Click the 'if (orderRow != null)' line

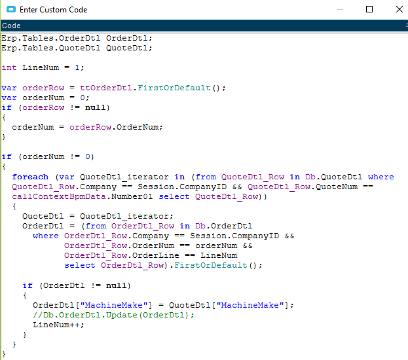(x=56, y=108)
